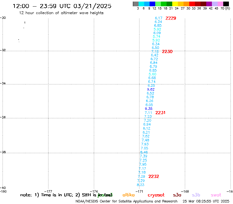Select the wave height reading 6.09
The image size is (233, 204).
point(157,33)
